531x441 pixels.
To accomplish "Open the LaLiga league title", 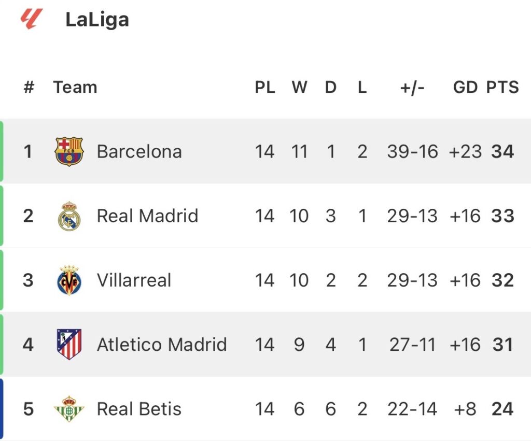I will 97,20.
